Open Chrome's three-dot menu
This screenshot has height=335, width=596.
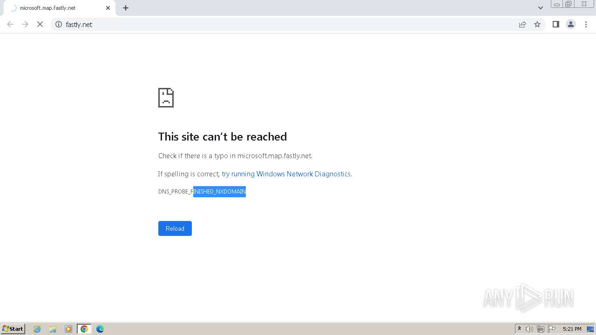tap(586, 24)
